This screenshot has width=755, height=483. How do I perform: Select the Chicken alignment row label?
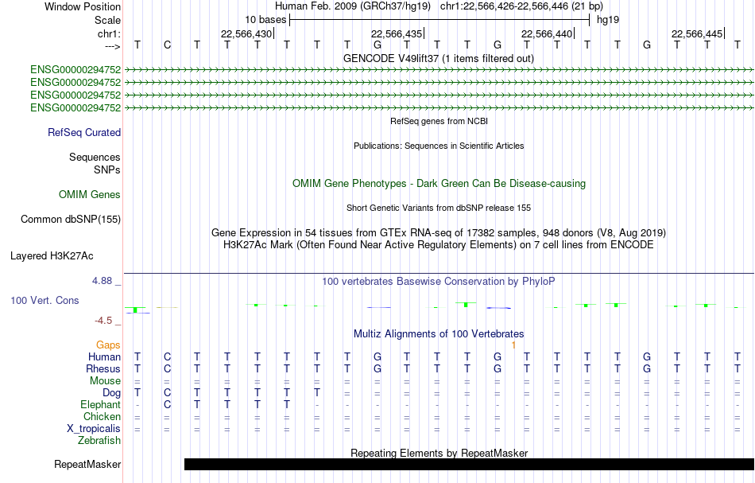coord(102,416)
